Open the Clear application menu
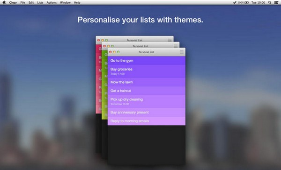The image size is (281, 170). [13, 2]
